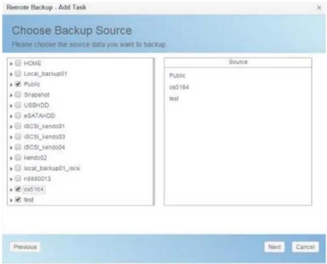Check the HOME folder checkbox
The height and width of the screenshot is (264, 327).
coord(18,63)
